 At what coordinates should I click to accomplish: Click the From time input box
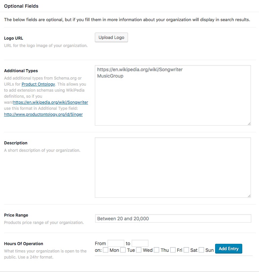coord(116,243)
